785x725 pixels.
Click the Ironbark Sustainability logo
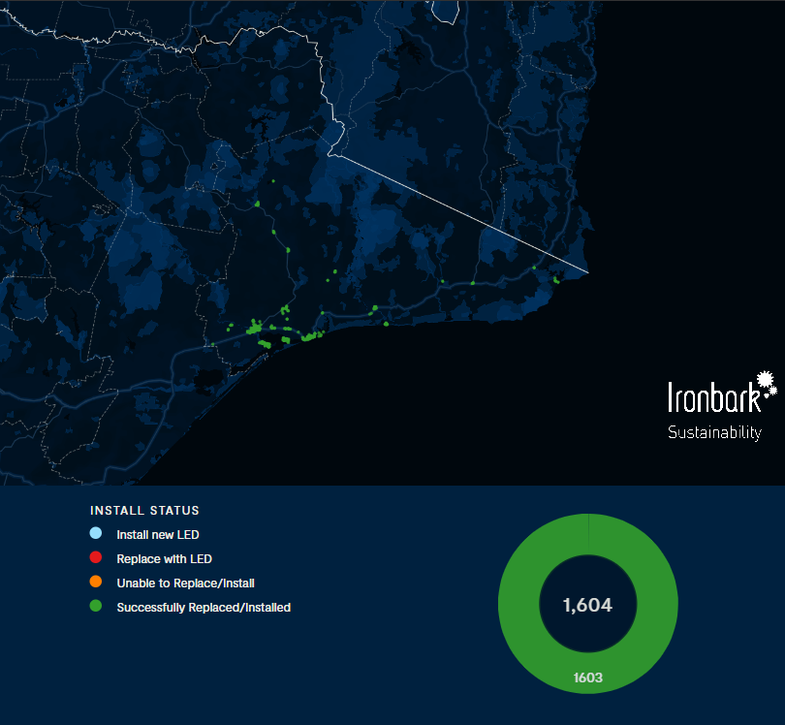(721, 406)
